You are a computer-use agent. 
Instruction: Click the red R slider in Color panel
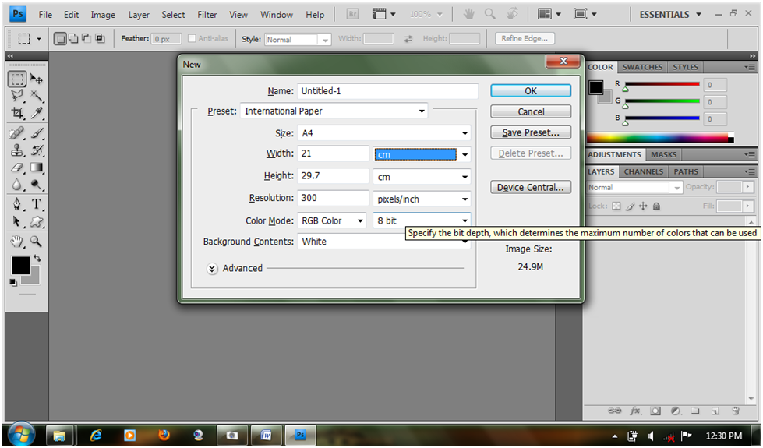662,84
